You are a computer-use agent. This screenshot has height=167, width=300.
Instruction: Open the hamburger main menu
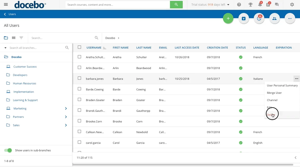point(6,4)
